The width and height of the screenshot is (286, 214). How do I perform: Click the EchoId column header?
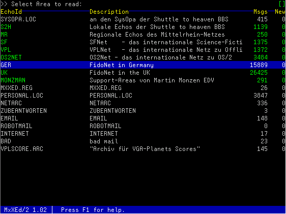click(11, 12)
